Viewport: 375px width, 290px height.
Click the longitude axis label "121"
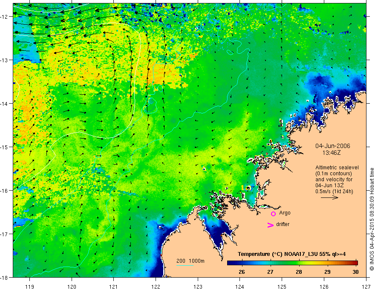(114, 287)
